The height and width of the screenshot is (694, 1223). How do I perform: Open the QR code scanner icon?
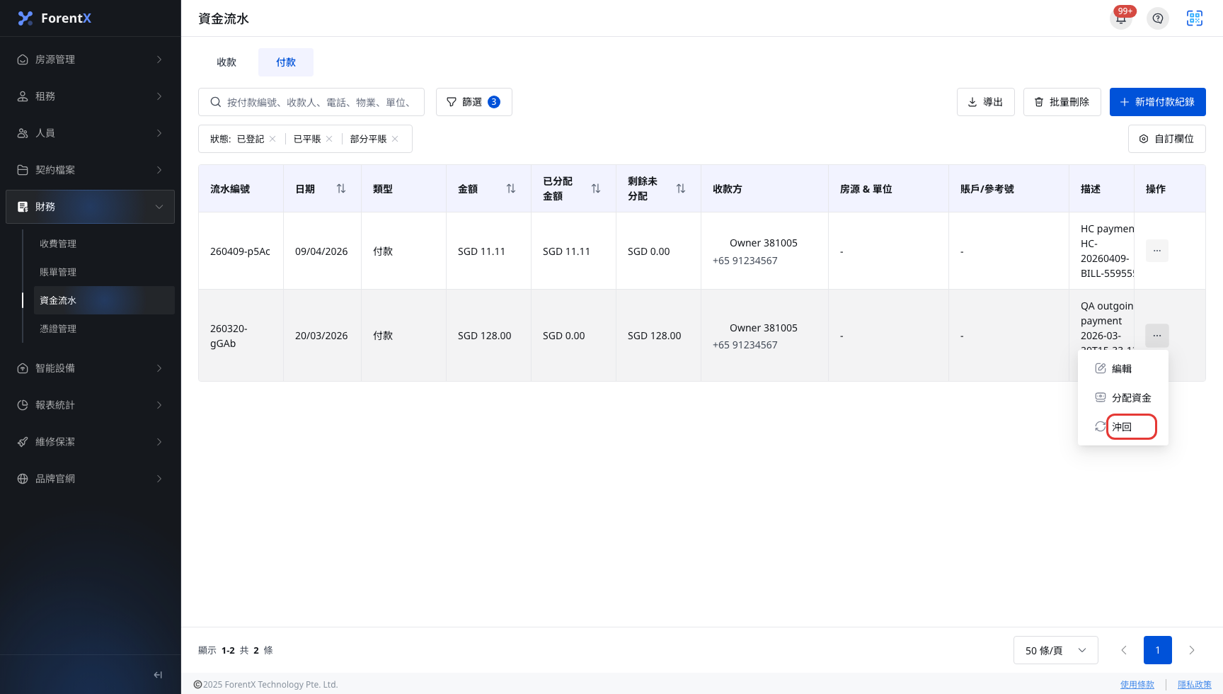pos(1195,18)
